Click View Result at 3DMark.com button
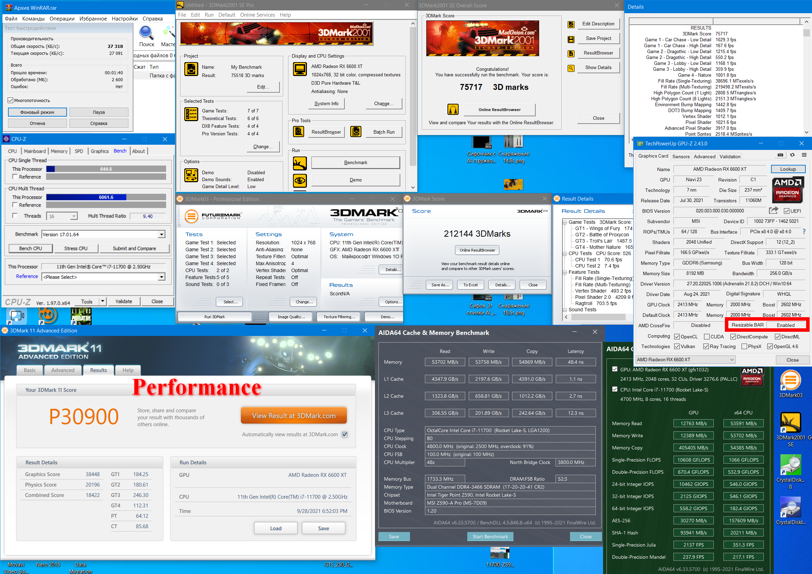Screen dimensions: 812x574 tap(294, 416)
